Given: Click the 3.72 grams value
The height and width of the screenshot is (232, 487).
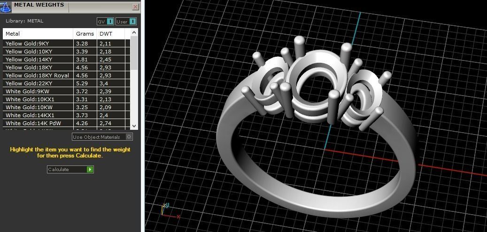Looking at the screenshot, I should pos(82,91).
